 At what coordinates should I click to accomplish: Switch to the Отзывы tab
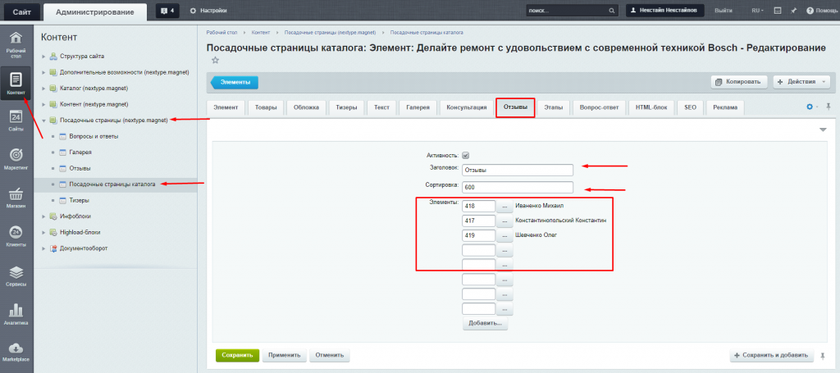pos(515,107)
